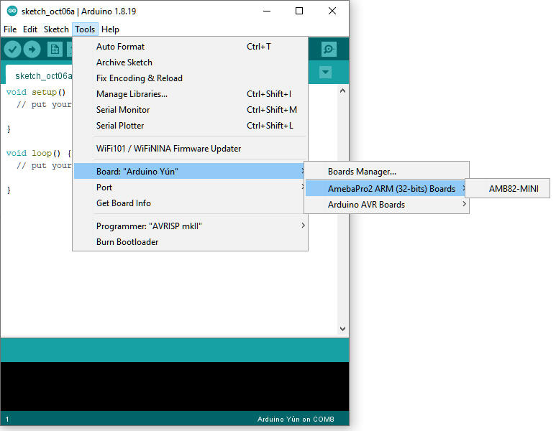
Task: Click the Upload arrow icon
Action: (x=32, y=49)
